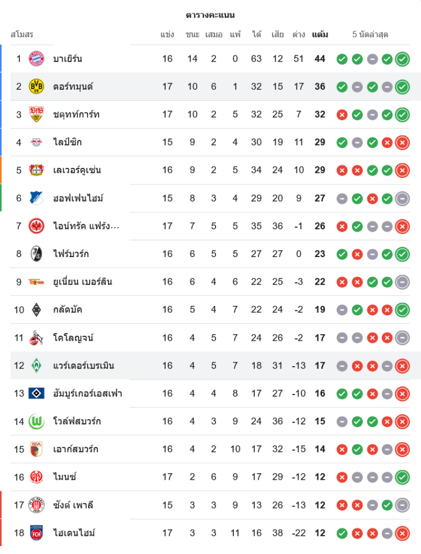This screenshot has height=554, width=421.
Task: Sort the table by แต้ม column
Action: click(x=320, y=34)
